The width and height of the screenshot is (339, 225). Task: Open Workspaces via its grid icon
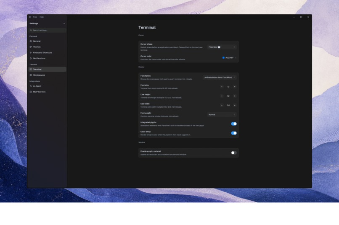click(x=31, y=75)
